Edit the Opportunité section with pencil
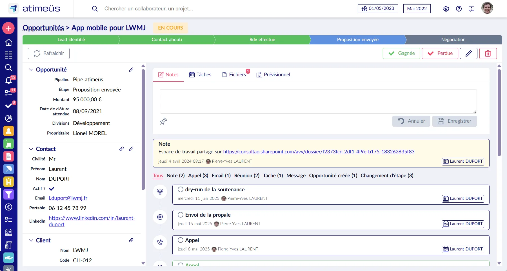The width and height of the screenshot is (507, 271). [x=131, y=70]
